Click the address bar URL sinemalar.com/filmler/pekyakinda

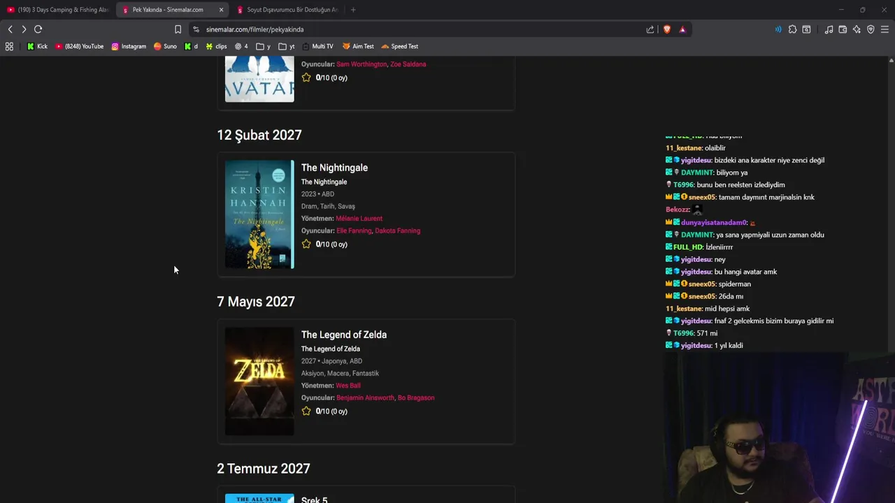[255, 29]
